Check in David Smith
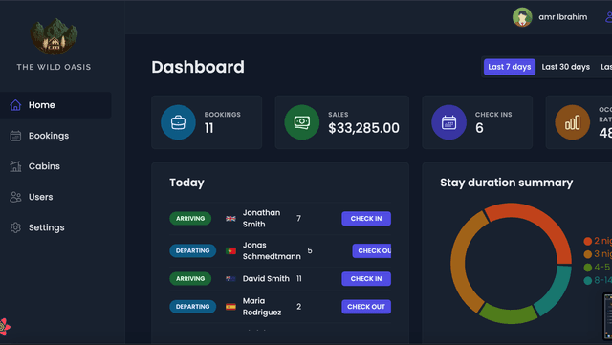This screenshot has height=345, width=612. point(366,279)
